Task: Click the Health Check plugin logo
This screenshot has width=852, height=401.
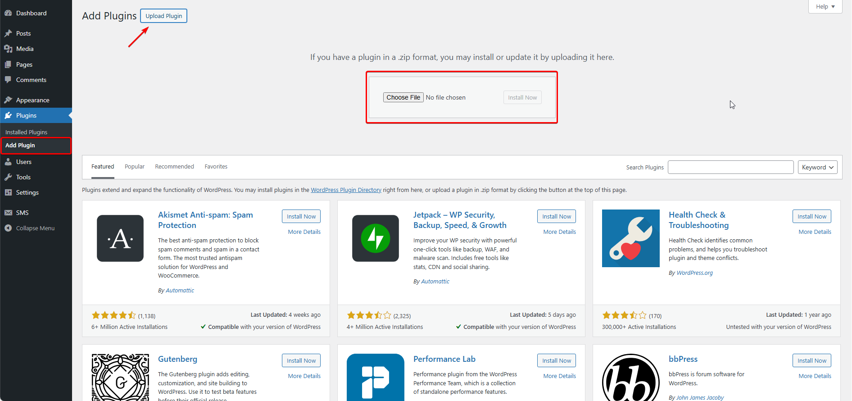Action: coord(631,238)
